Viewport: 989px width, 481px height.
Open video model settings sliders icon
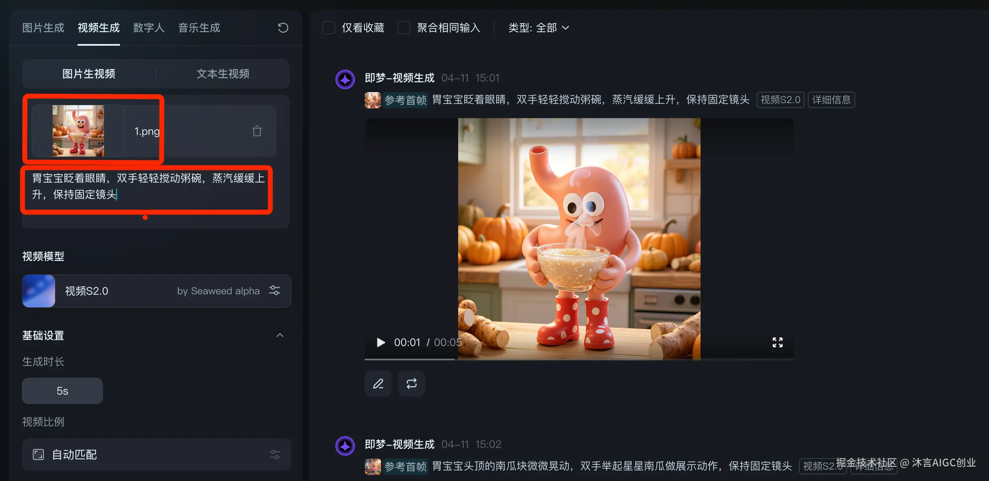(275, 291)
